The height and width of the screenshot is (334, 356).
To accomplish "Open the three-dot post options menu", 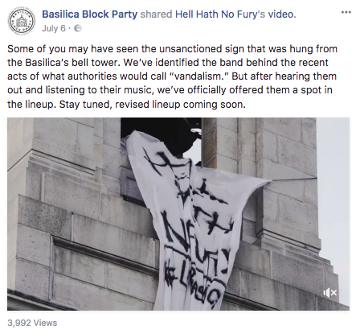I will pos(346,12).
